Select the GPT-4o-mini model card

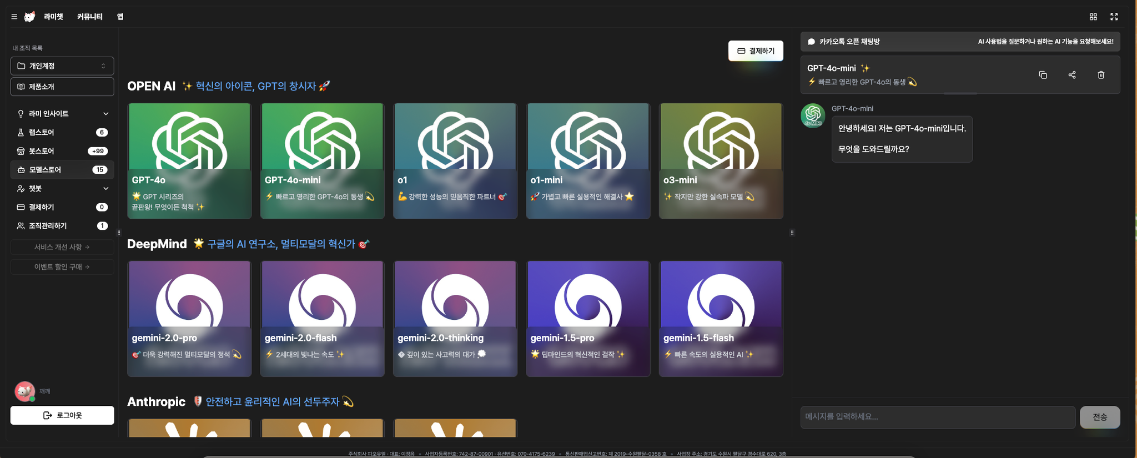pos(322,161)
